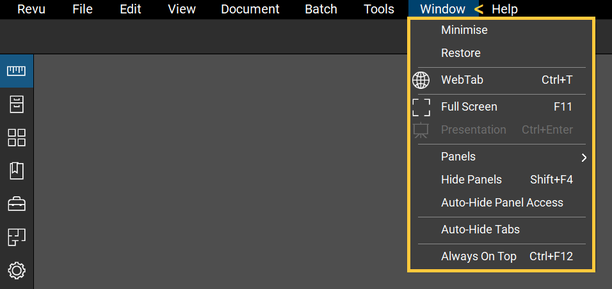Click the WebTab globe icon

(x=421, y=80)
